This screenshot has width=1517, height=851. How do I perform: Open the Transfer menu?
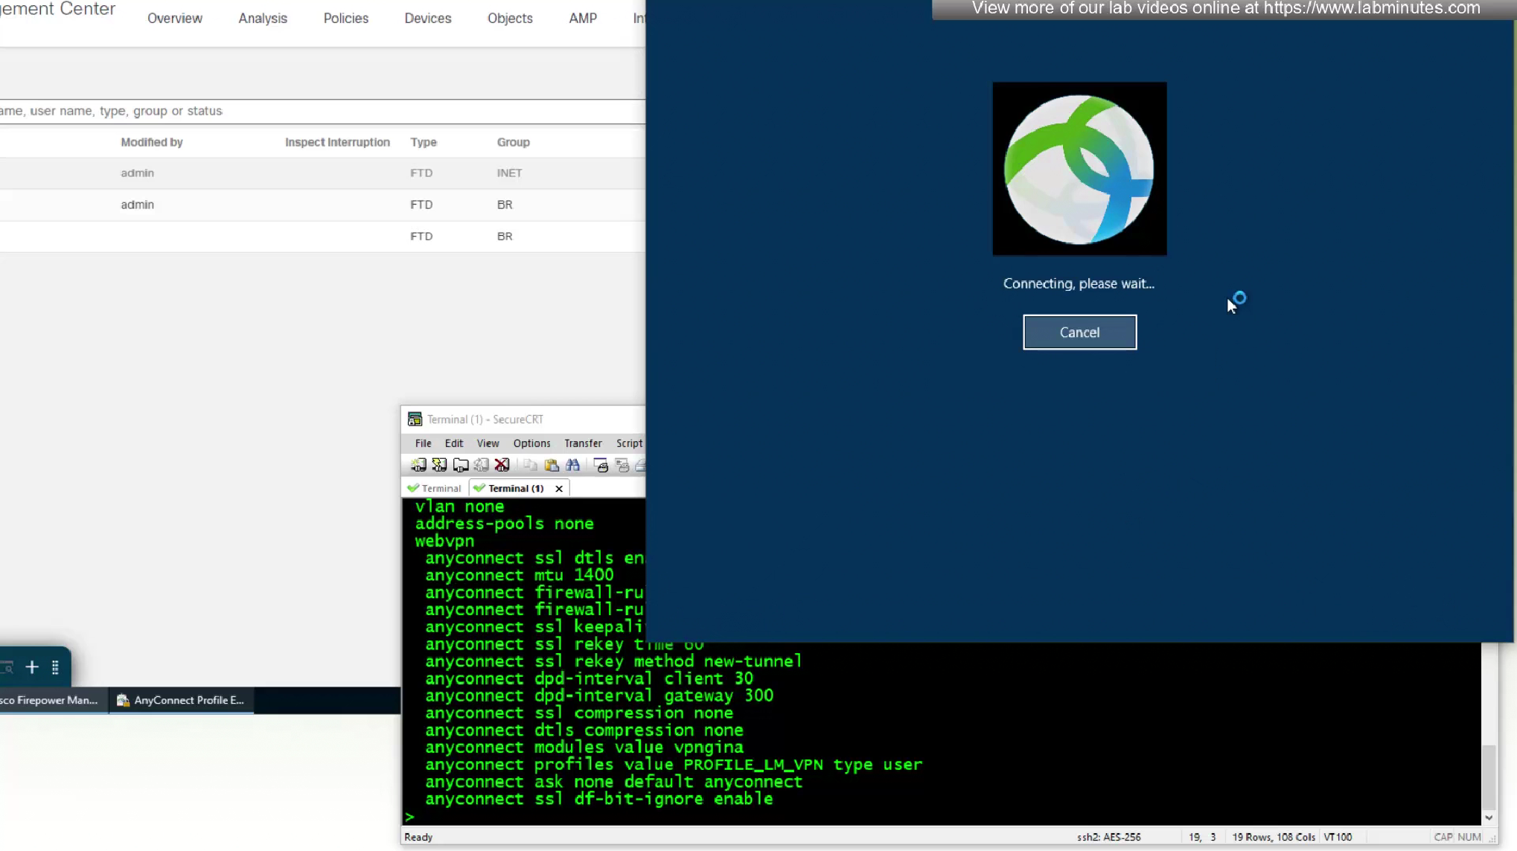coord(582,443)
